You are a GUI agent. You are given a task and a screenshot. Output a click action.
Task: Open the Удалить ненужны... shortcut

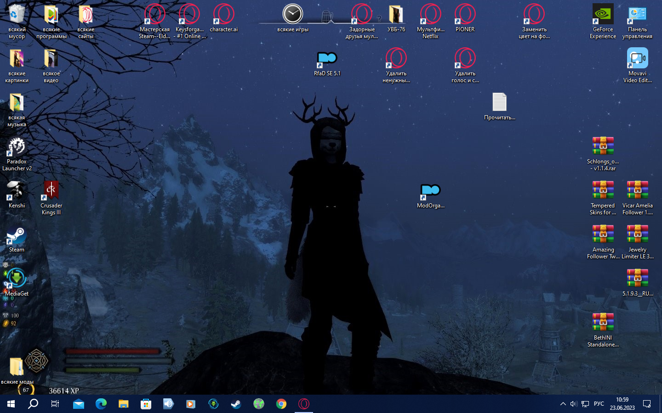[396, 65]
